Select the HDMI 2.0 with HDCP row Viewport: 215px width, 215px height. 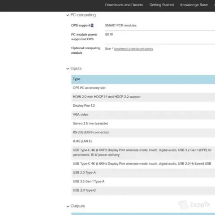[x=143, y=97]
